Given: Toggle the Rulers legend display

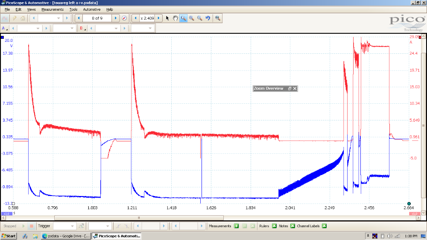Looking at the screenshot, I should coord(274,226).
